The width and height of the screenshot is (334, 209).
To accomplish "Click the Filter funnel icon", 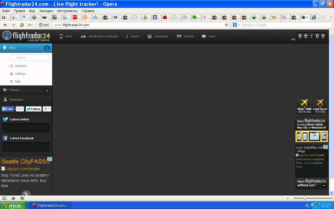I will (11, 82).
